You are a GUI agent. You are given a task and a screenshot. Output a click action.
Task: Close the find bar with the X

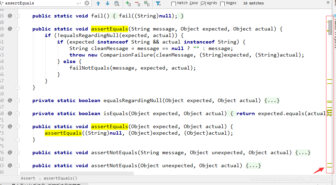(x=328, y=2)
